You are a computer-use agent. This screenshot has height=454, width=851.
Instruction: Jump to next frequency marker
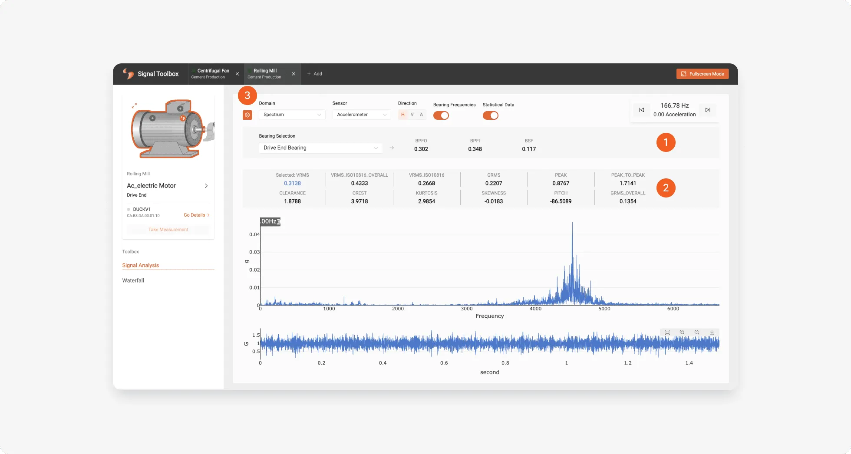click(708, 110)
